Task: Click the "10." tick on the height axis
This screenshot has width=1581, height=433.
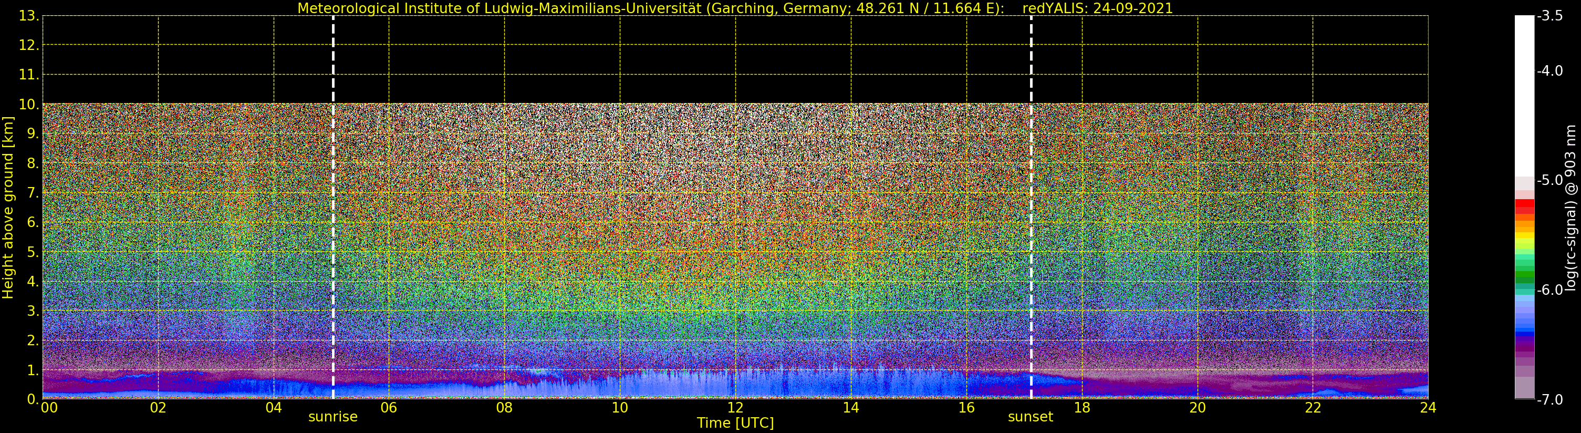Action: pos(29,105)
